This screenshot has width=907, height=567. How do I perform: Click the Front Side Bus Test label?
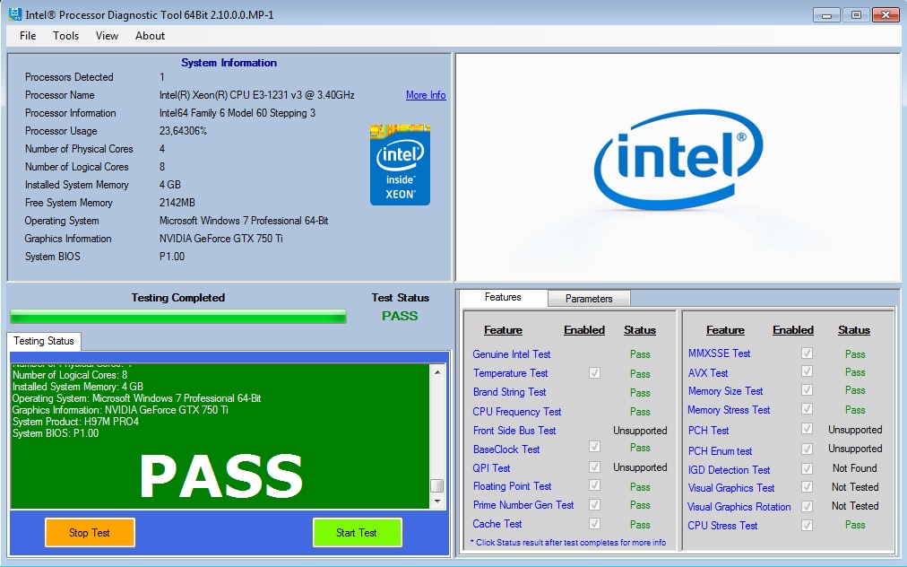pos(514,431)
